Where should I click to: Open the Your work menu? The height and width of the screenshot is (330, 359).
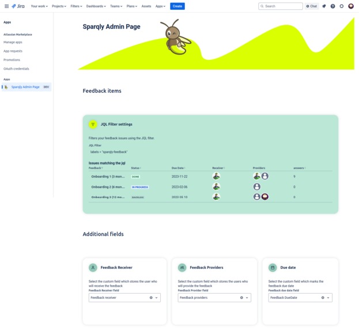39,6
